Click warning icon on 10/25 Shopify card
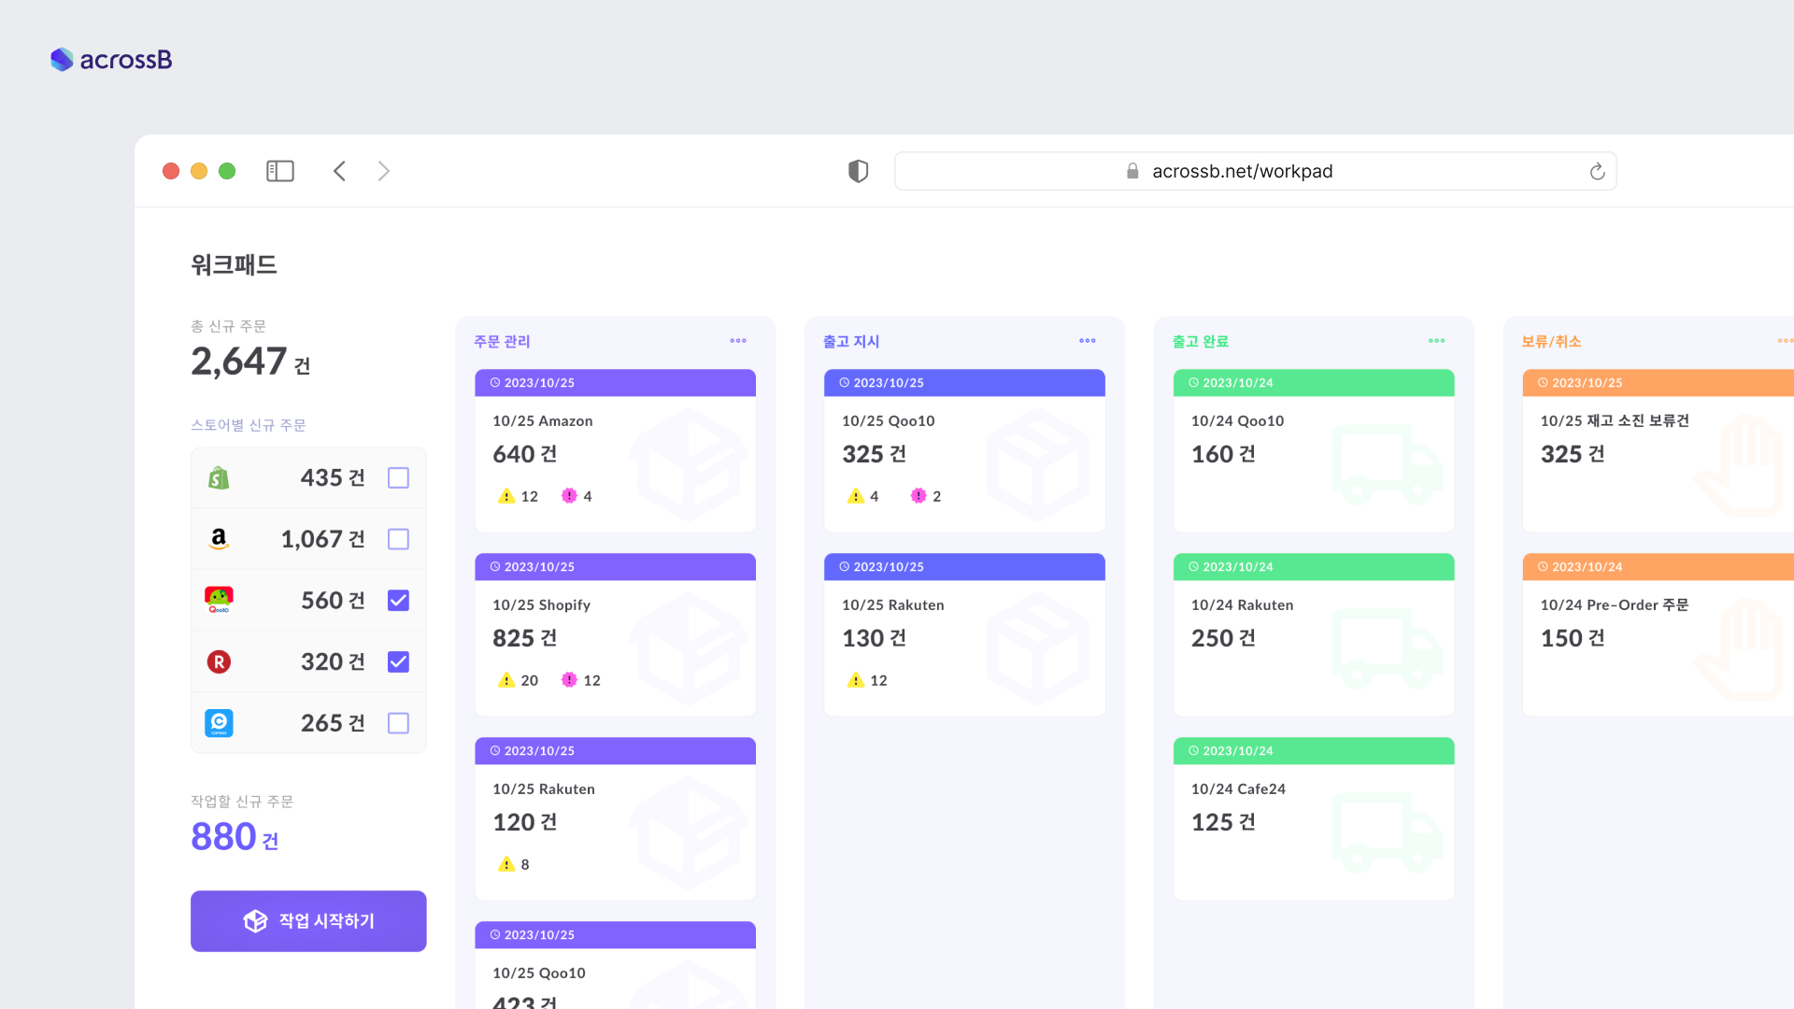This screenshot has width=1794, height=1009. pos(506,680)
